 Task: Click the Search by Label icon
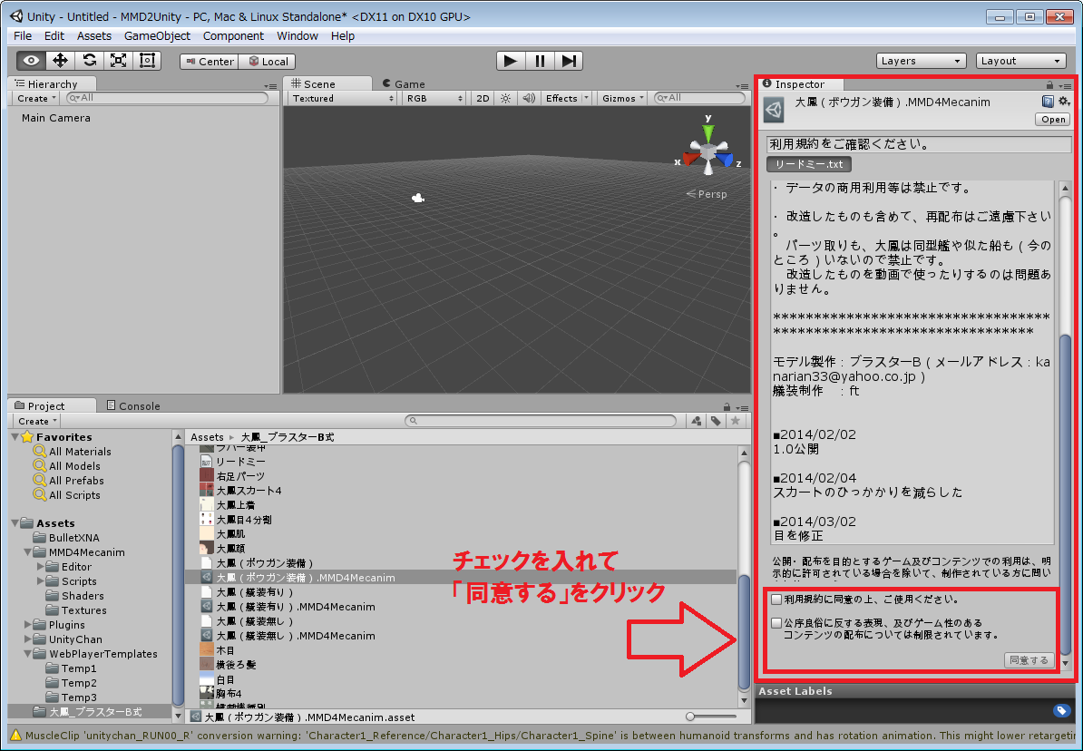pos(716,421)
